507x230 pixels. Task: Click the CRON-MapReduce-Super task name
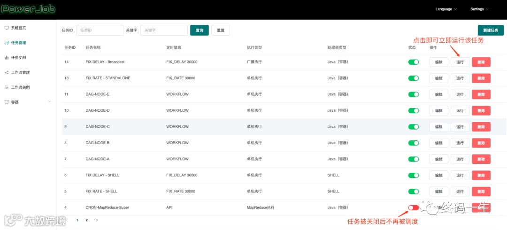click(x=108, y=207)
